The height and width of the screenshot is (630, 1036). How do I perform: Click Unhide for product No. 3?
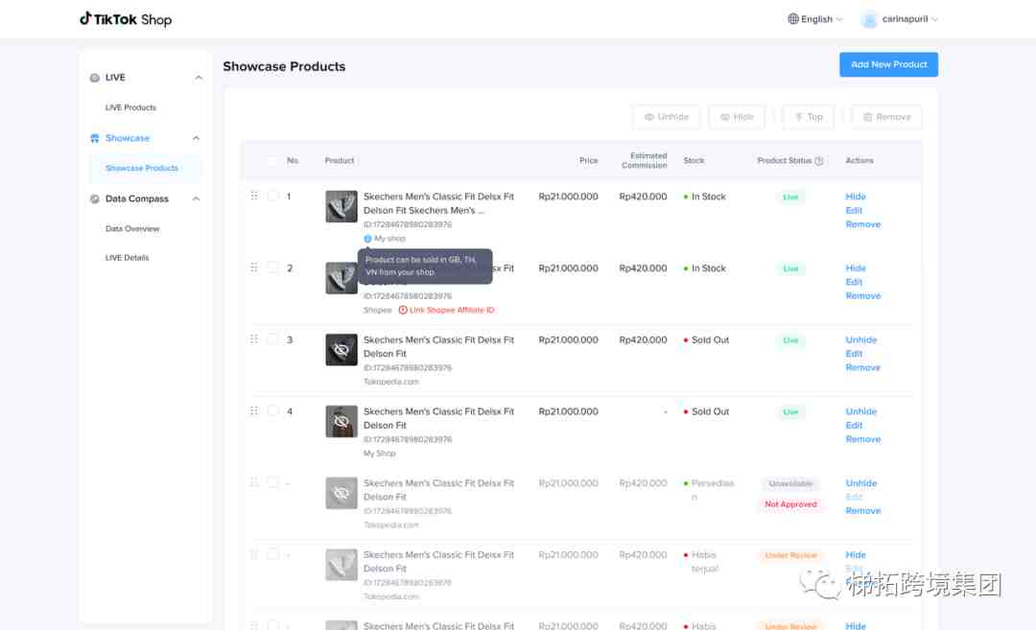coord(860,339)
